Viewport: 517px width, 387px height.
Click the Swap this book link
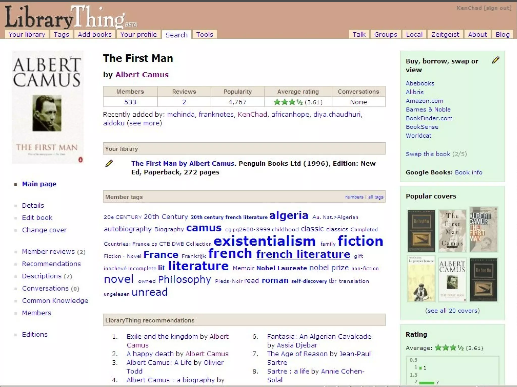428,154
